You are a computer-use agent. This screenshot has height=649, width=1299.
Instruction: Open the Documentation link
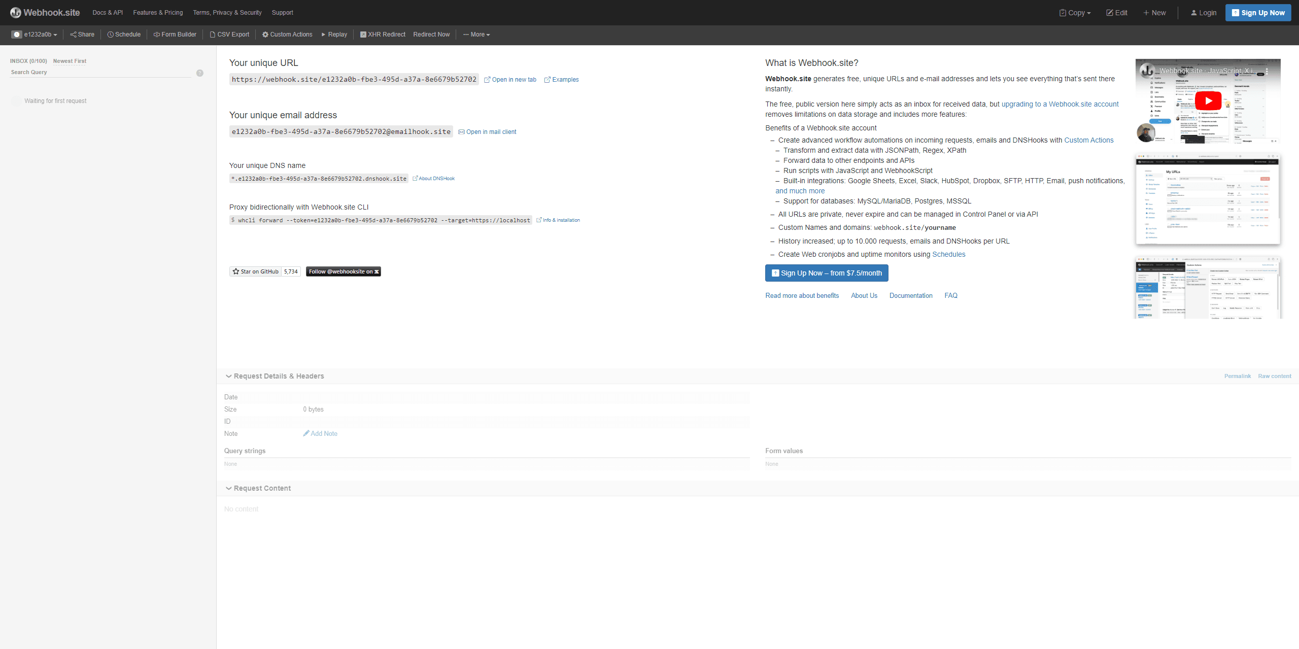click(x=910, y=295)
